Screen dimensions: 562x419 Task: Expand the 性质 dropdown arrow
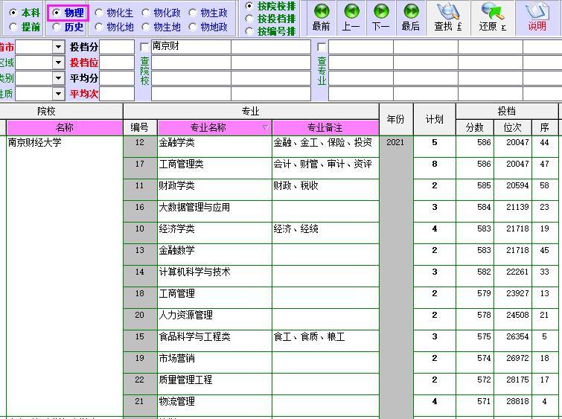[58, 94]
